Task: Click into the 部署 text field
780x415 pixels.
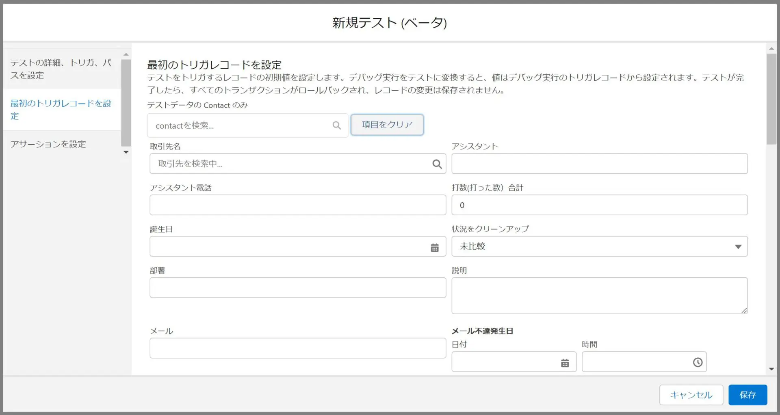Action: click(x=297, y=288)
